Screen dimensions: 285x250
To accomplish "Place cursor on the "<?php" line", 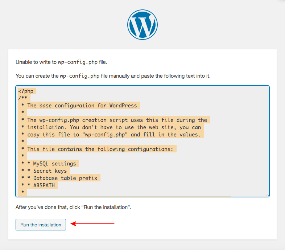I will (x=26, y=91).
